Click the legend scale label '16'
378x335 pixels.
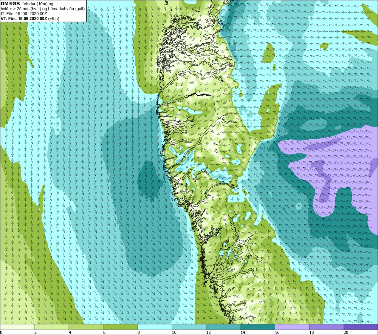tap(277, 332)
